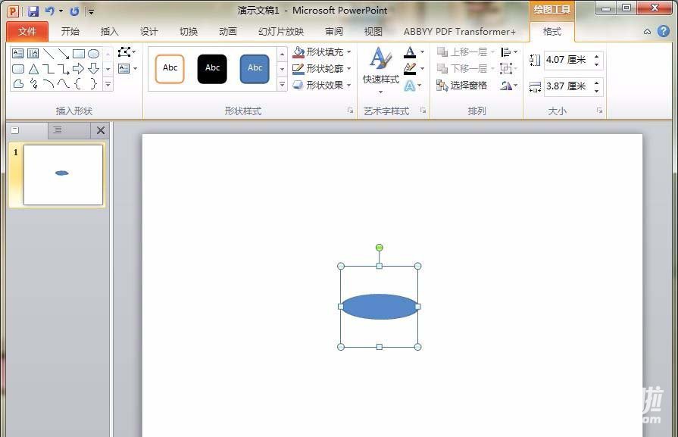The height and width of the screenshot is (437, 678).
Task: Select the oval shape in the shapes gallery
Action: tap(93, 54)
